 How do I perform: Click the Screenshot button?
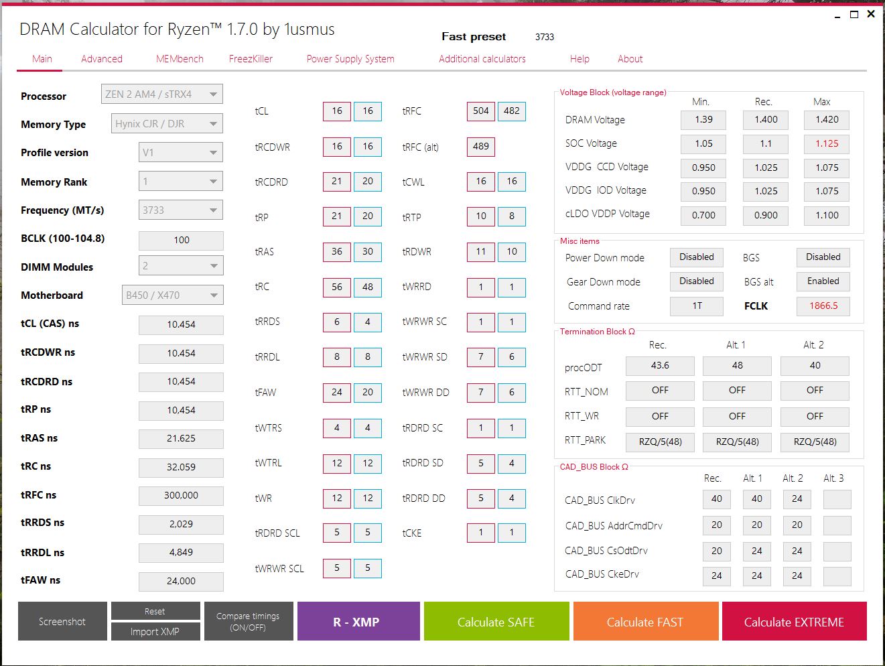62,621
